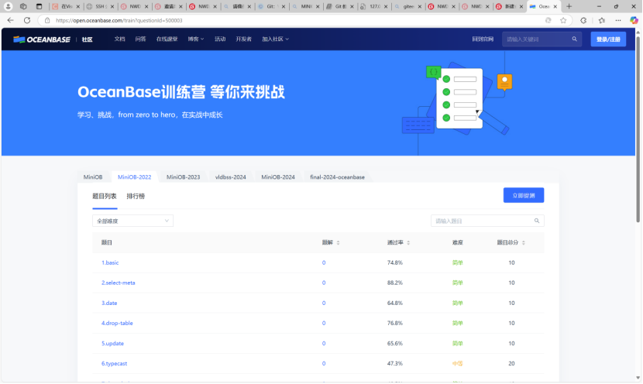Screen dimensions: 643x384
Task: Add page to favorites star icon
Action: tap(563, 20)
